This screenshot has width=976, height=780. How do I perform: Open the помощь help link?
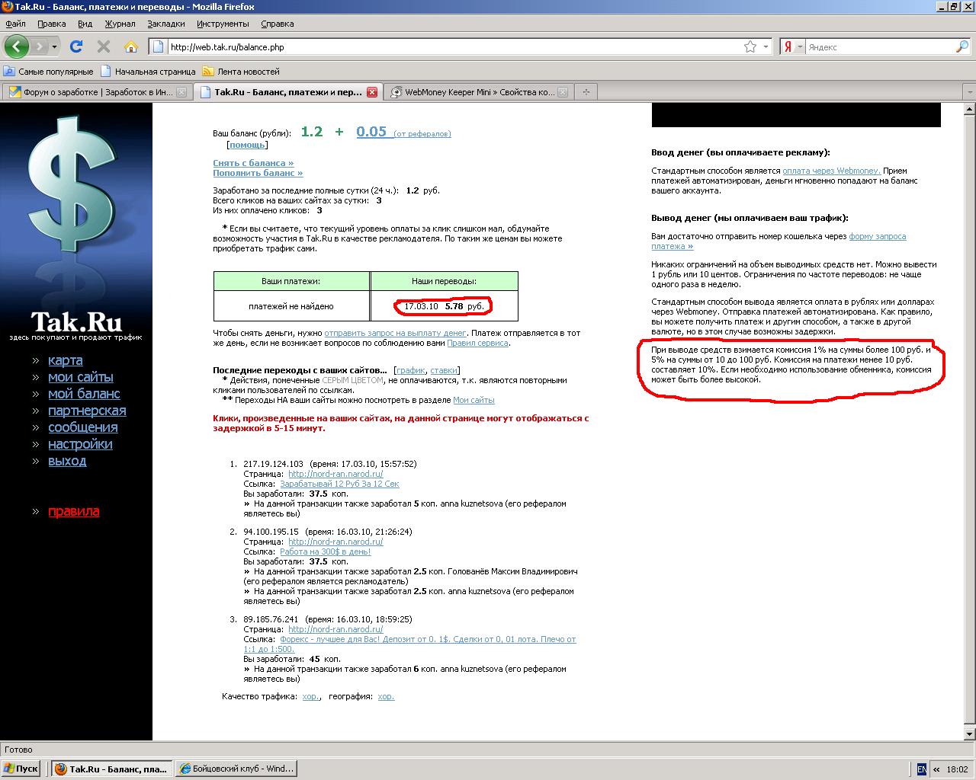coord(248,145)
